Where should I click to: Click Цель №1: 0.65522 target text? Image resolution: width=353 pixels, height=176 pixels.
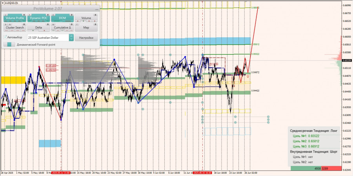306,136
